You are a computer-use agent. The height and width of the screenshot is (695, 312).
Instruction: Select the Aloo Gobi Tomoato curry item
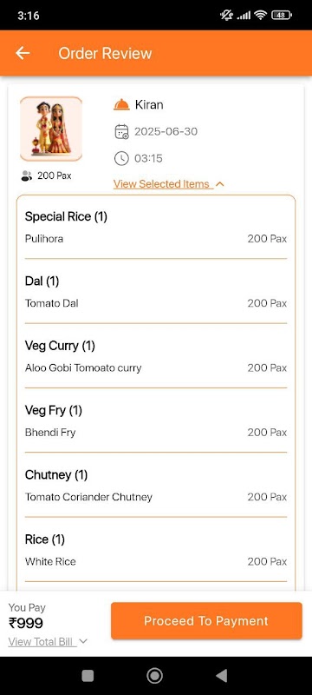(x=83, y=367)
